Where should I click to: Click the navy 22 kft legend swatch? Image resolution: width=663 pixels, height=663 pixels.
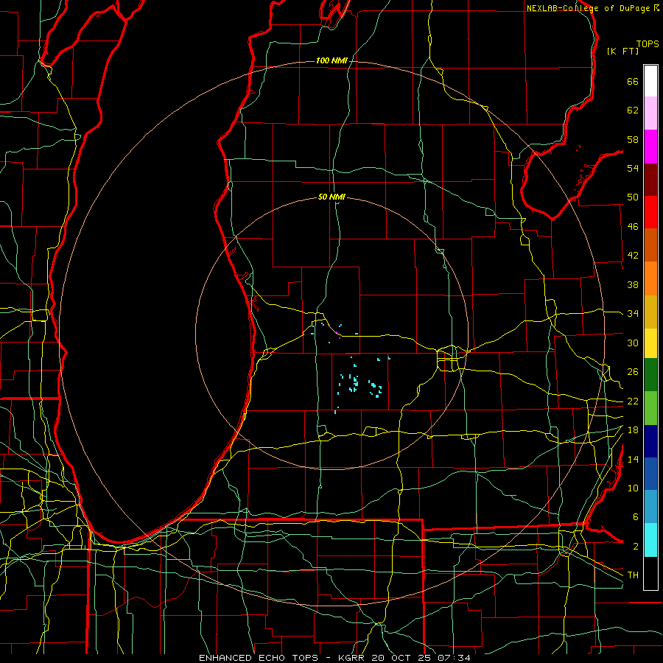click(650, 441)
